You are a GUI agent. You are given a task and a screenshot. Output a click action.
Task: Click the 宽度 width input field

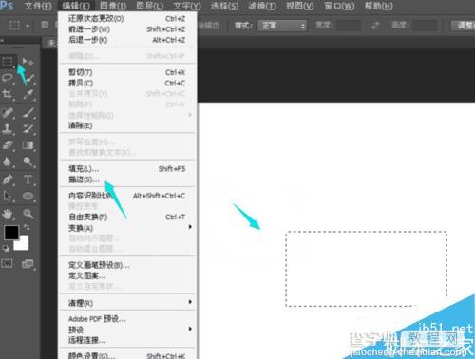(x=348, y=26)
